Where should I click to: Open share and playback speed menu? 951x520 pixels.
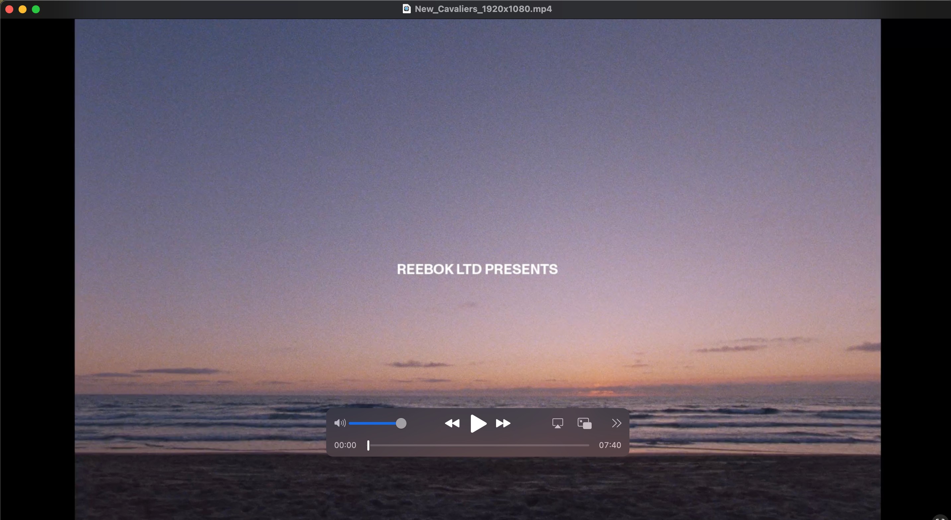(616, 423)
